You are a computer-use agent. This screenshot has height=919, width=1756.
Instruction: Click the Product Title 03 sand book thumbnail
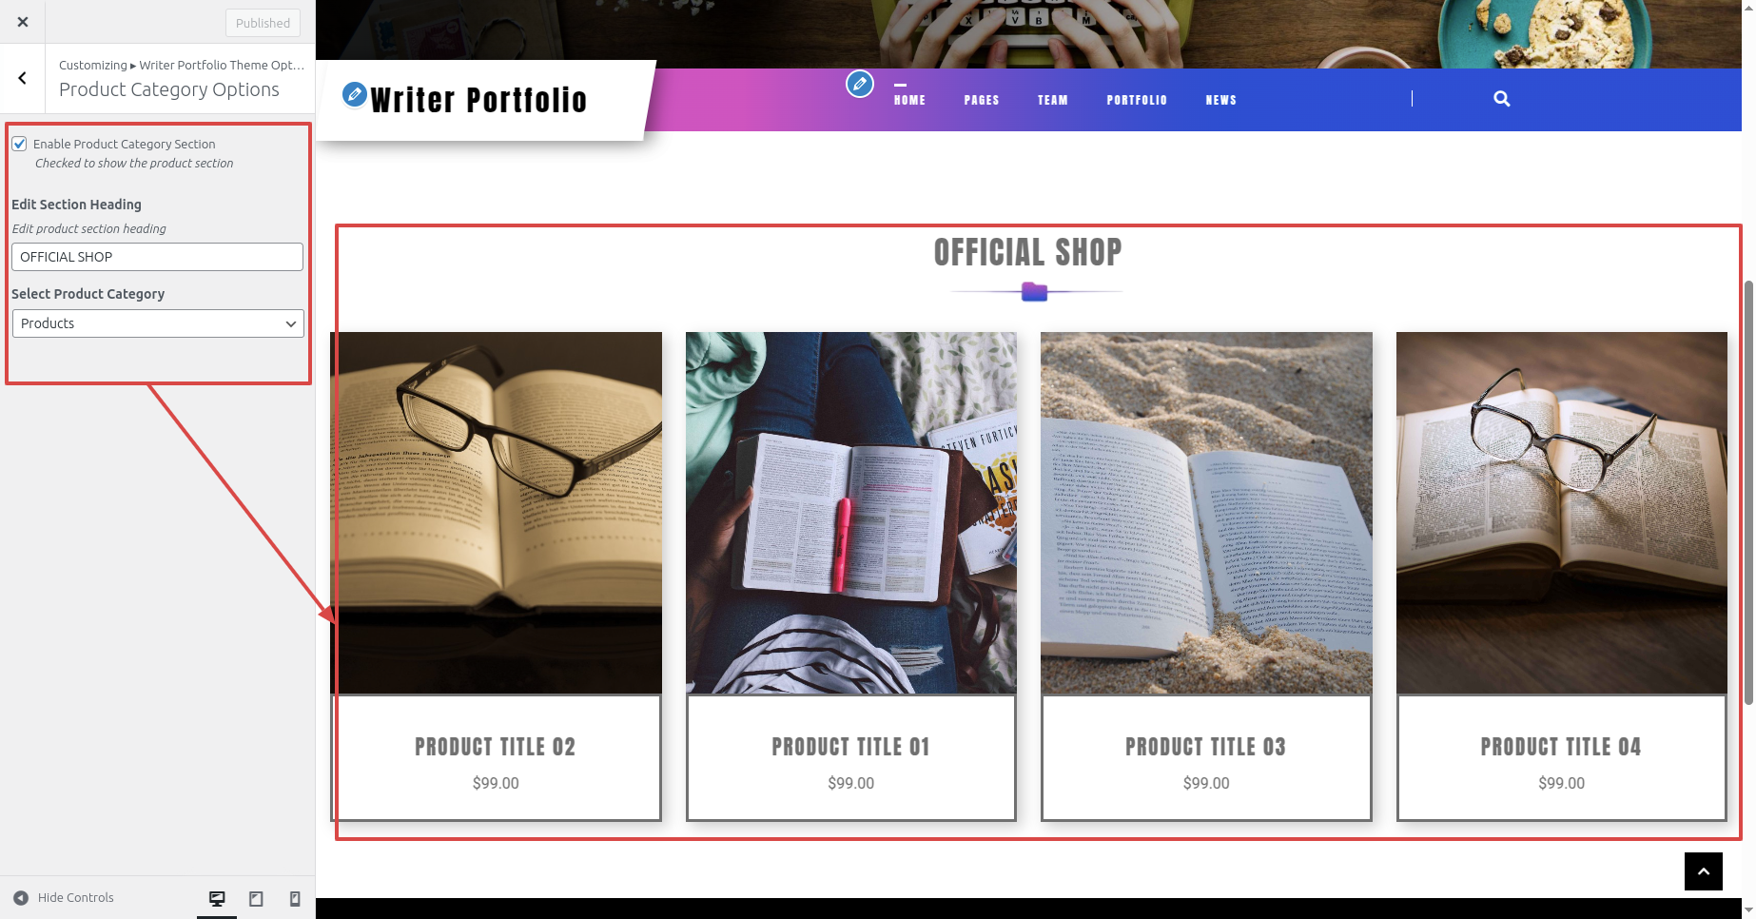[x=1206, y=513]
